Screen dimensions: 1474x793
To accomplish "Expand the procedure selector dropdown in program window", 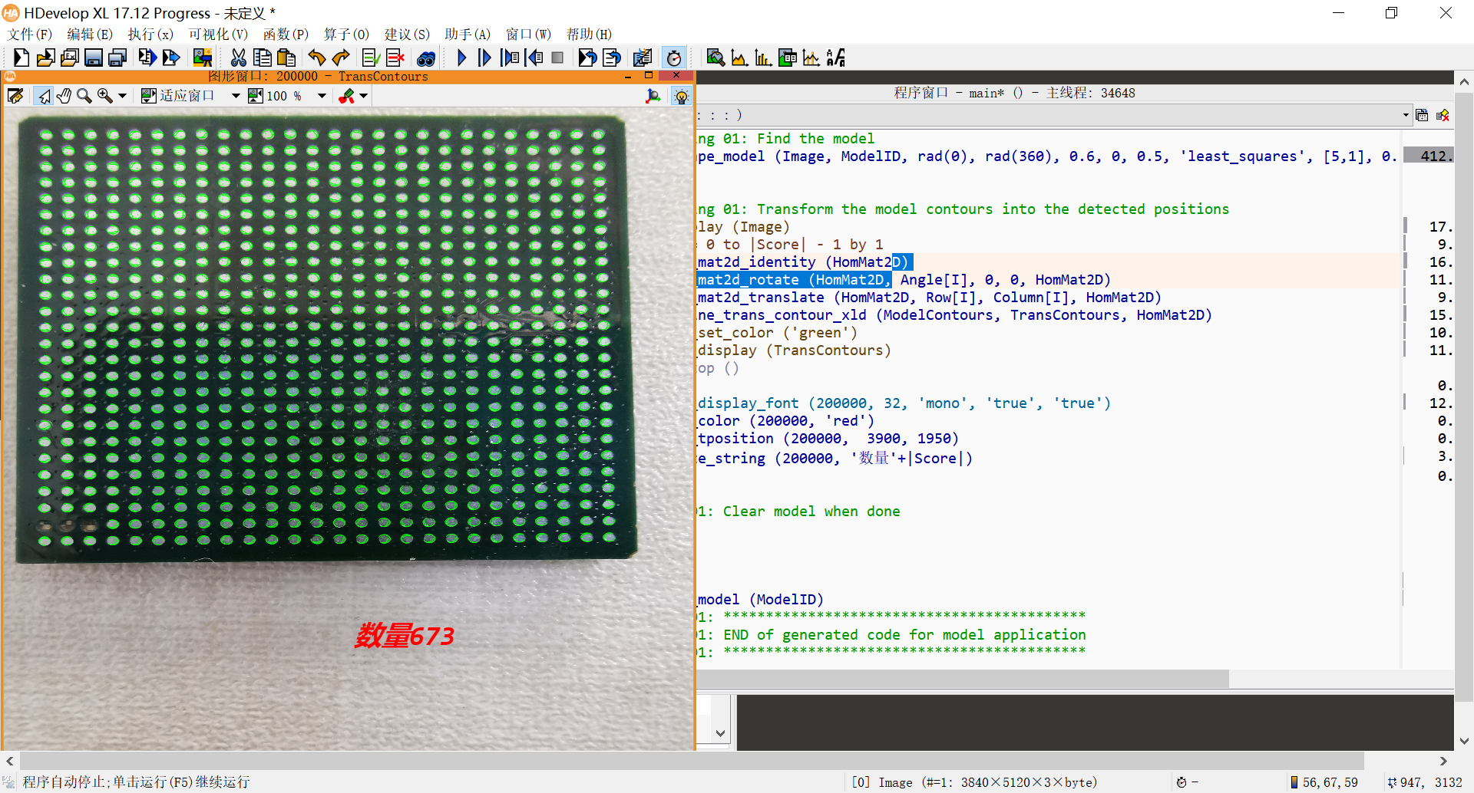I will point(1405,115).
